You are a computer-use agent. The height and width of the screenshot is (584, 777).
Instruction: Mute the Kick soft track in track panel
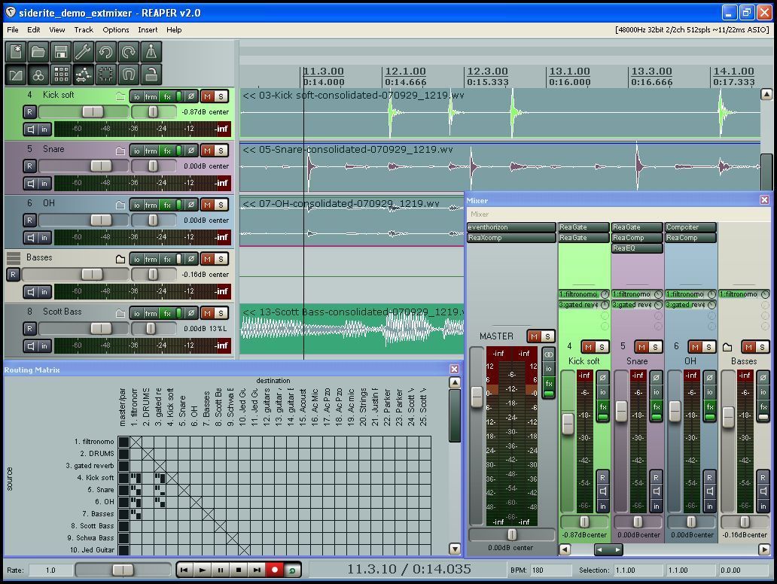coord(207,96)
